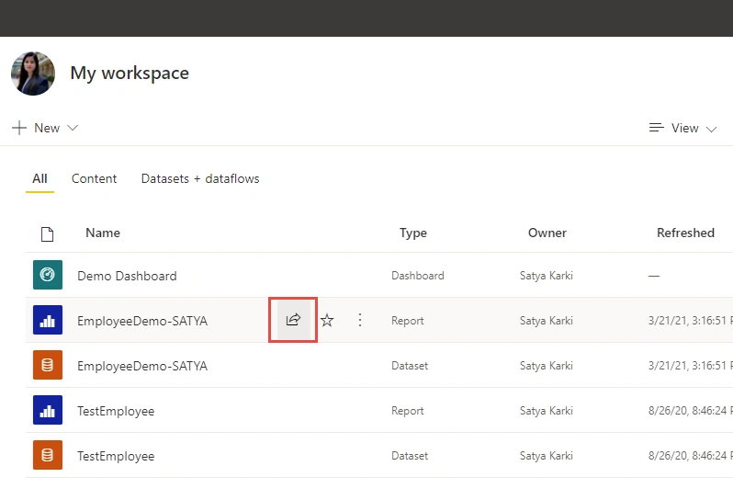
Task: Open the EmployeeDemo-SATYA report
Action: point(142,321)
